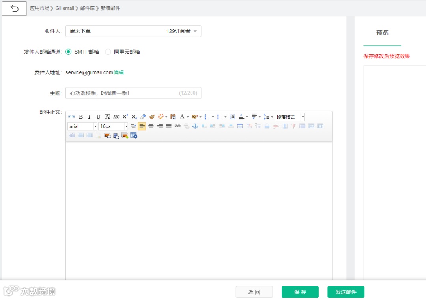Click the 保存 save button
Viewport: 426px width, 299px height.
(x=300, y=292)
